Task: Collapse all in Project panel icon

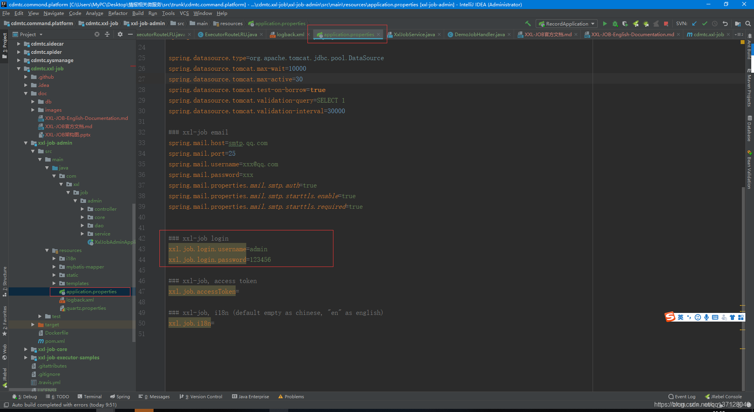Action: (107, 34)
